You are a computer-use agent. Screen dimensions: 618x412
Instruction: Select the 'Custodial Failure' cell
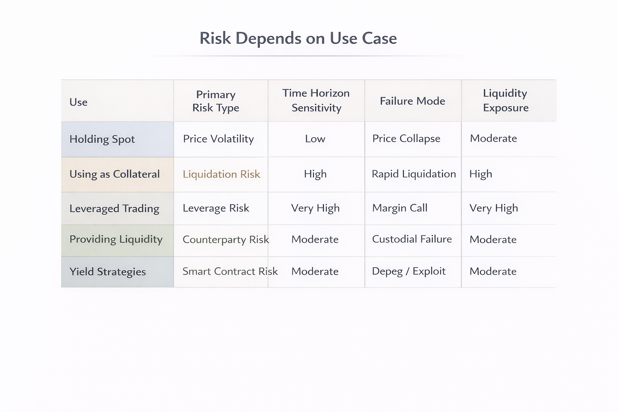point(412,239)
